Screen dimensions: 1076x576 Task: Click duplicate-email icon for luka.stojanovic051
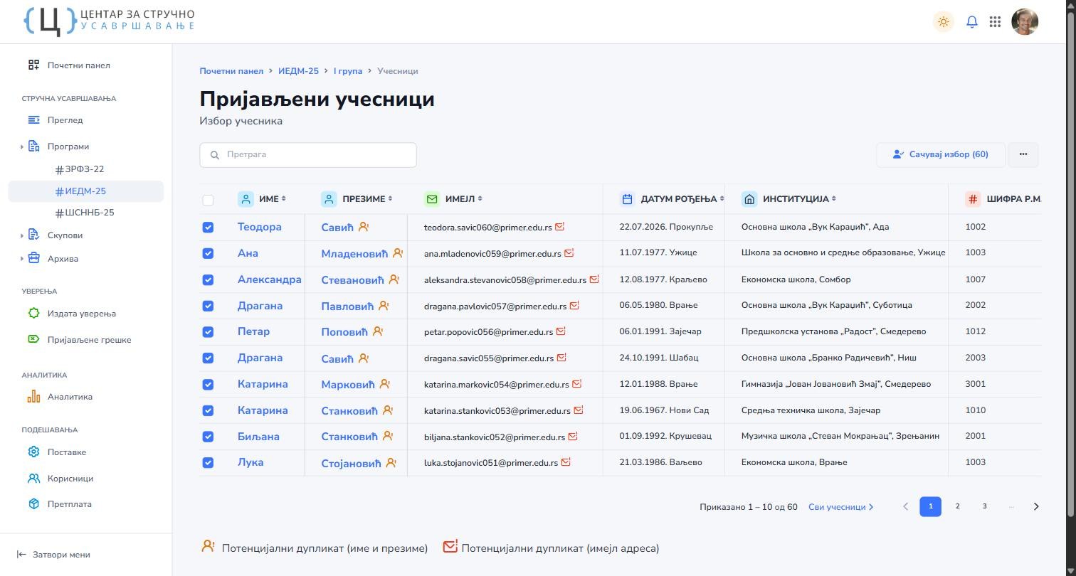pyautogui.click(x=566, y=462)
